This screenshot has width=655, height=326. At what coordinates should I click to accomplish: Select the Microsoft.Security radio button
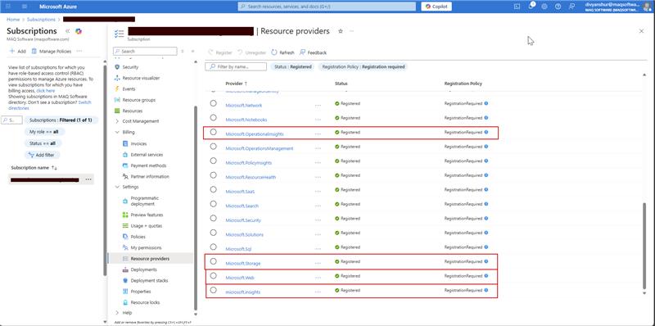tap(214, 218)
